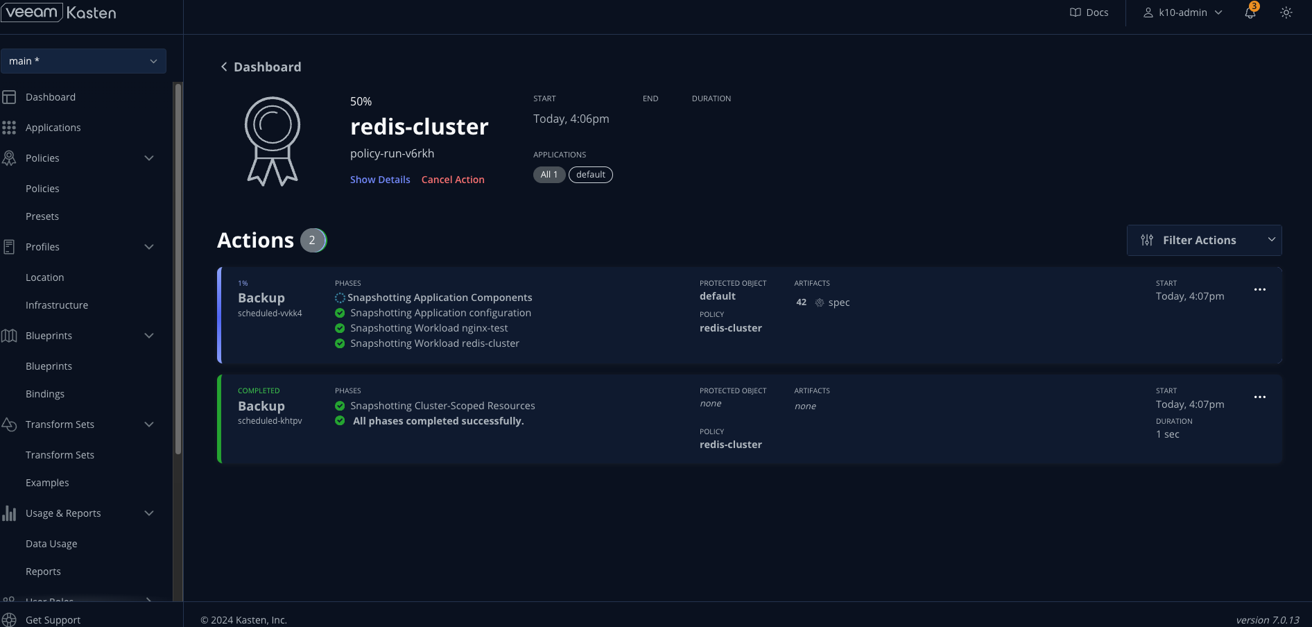Viewport: 1312px width, 627px height.
Task: Collapse the Transform Sets section chevron
Action: click(149, 424)
